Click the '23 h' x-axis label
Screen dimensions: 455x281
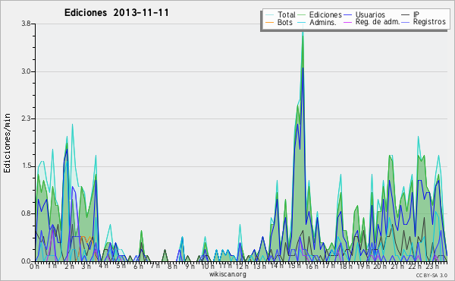point(432,267)
